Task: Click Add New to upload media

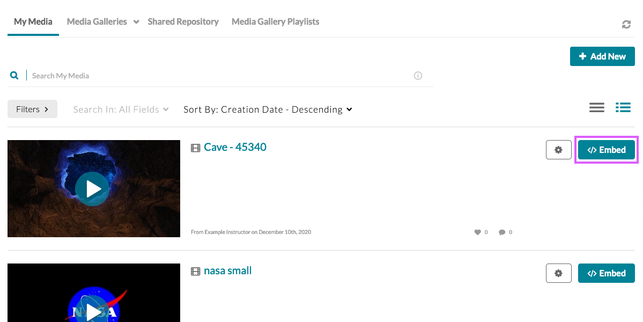Action: tap(602, 56)
